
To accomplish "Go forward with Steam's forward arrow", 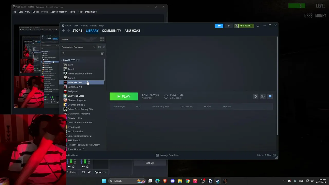I will click(x=68, y=31).
